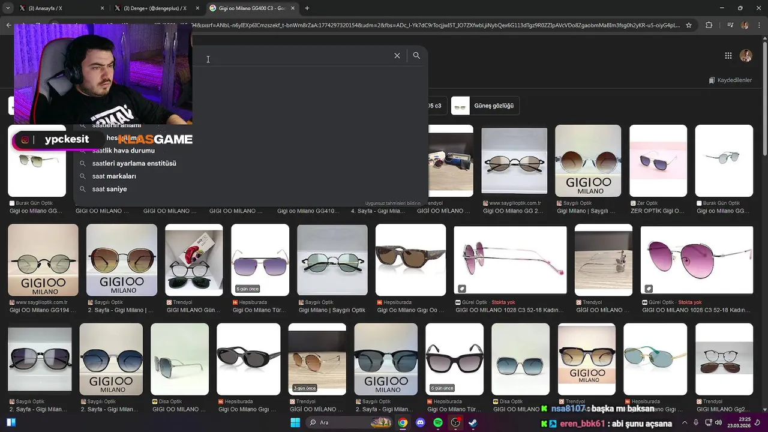Viewport: 768px width, 432px height.
Task: Close the Anasayfa / X tab
Action: click(x=102, y=8)
